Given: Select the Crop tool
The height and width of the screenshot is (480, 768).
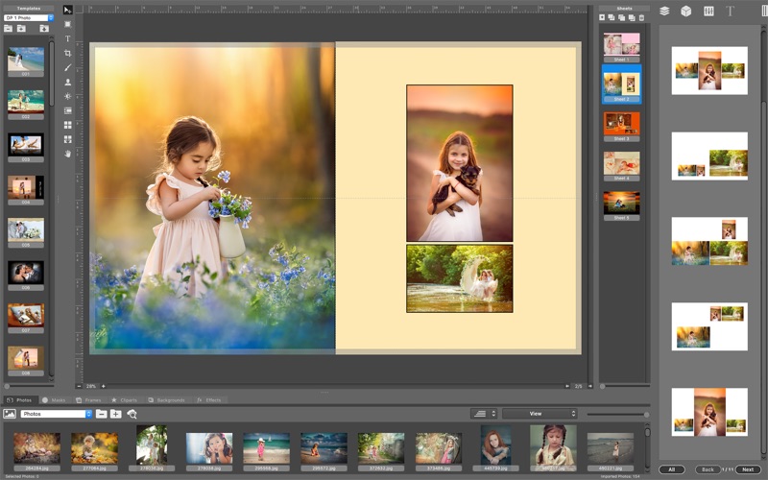Looking at the screenshot, I should (x=67, y=53).
